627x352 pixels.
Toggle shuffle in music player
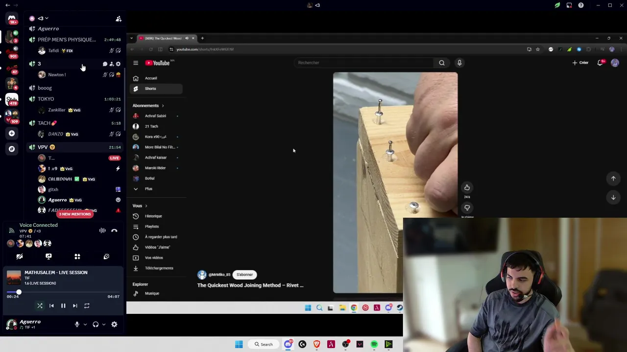(x=40, y=306)
